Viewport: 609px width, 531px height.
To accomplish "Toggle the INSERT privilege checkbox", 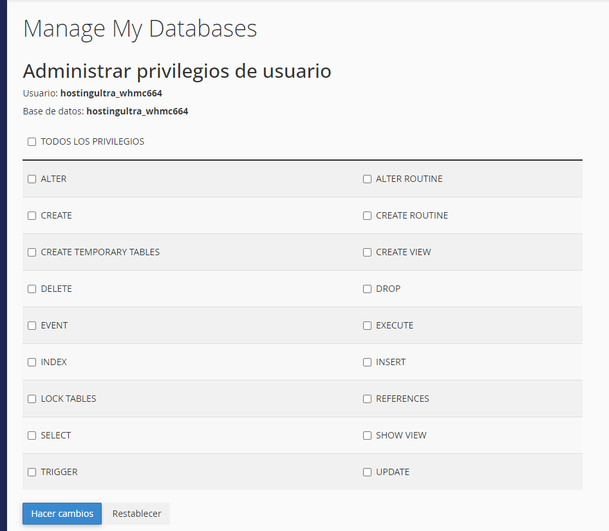I will [x=367, y=362].
